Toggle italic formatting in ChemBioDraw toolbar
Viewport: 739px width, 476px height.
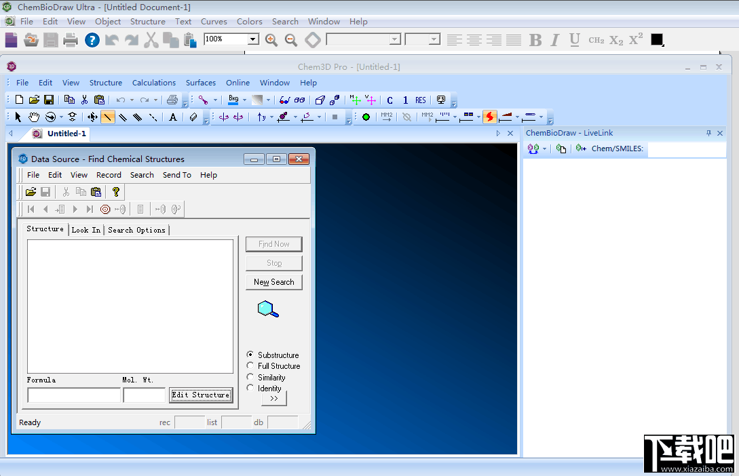click(x=555, y=40)
